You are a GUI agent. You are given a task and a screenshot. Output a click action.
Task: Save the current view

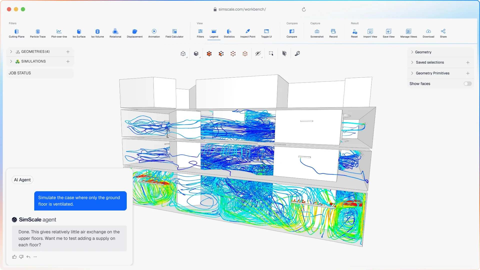[388, 33]
